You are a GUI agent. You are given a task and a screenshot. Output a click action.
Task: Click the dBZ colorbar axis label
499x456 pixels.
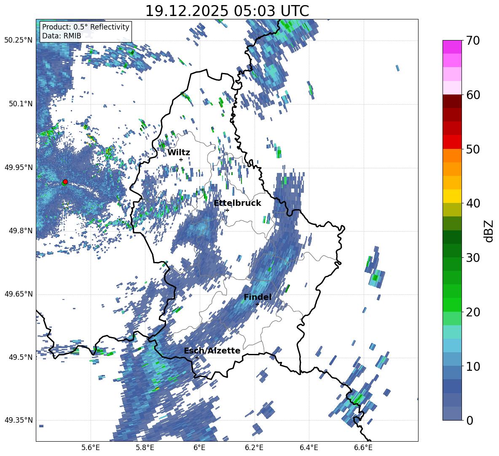(489, 231)
